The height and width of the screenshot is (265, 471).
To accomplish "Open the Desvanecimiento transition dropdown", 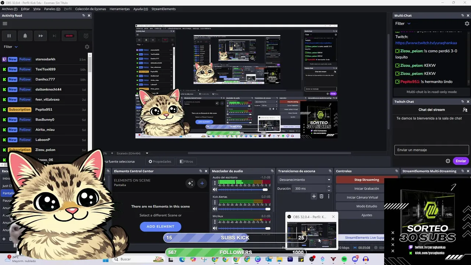I will pyautogui.click(x=305, y=180).
